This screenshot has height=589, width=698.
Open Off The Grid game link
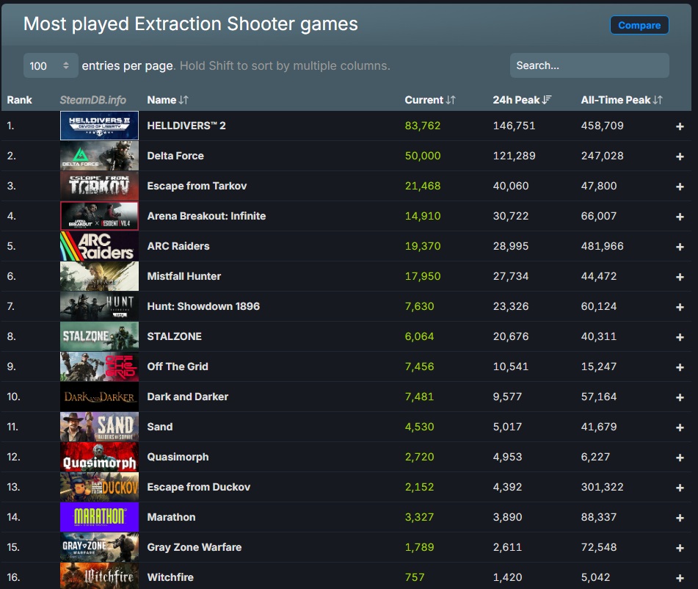pos(178,366)
